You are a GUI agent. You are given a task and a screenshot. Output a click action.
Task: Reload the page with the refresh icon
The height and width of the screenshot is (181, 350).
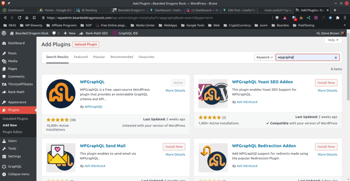pyautogui.click(x=19, y=18)
